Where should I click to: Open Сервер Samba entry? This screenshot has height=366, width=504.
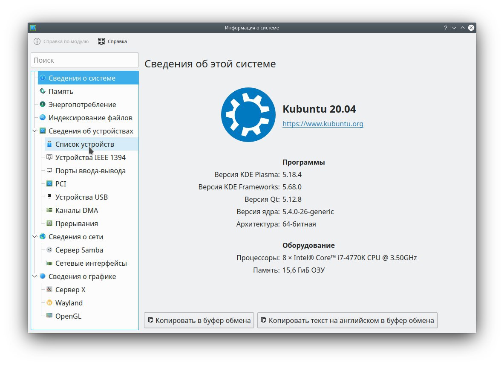(92, 250)
